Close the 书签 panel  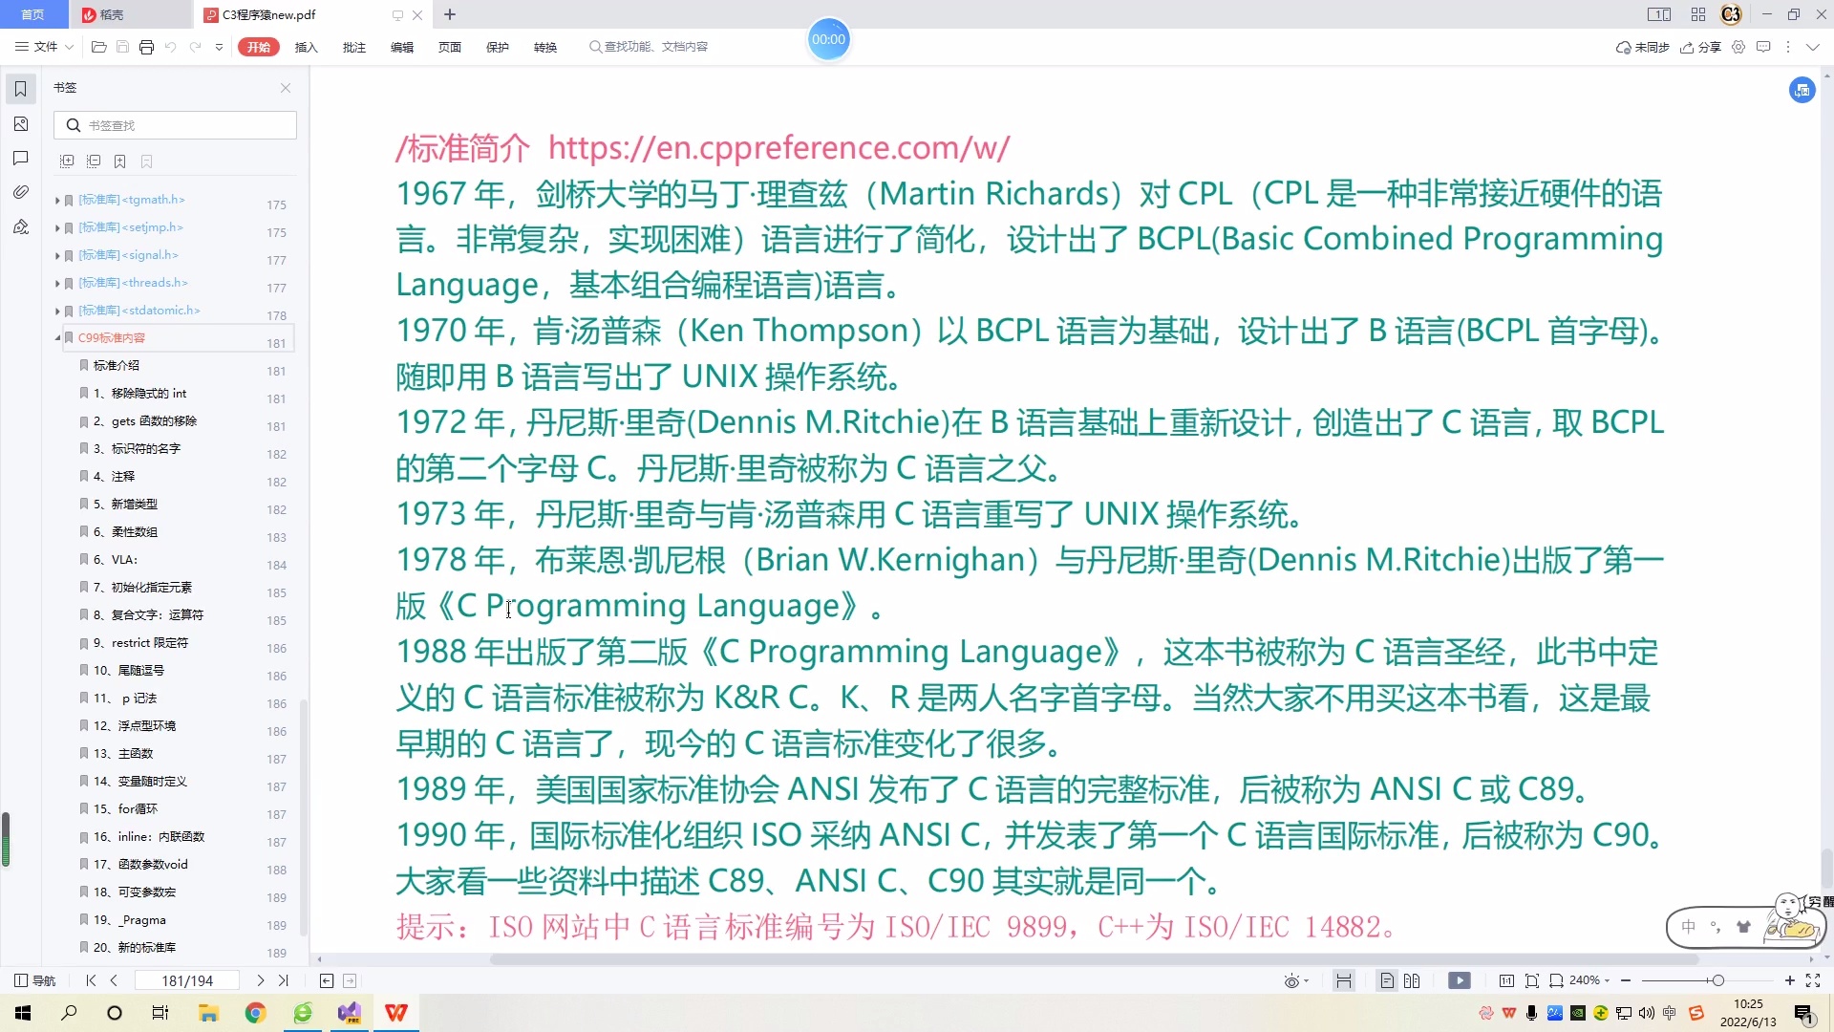coord(285,87)
